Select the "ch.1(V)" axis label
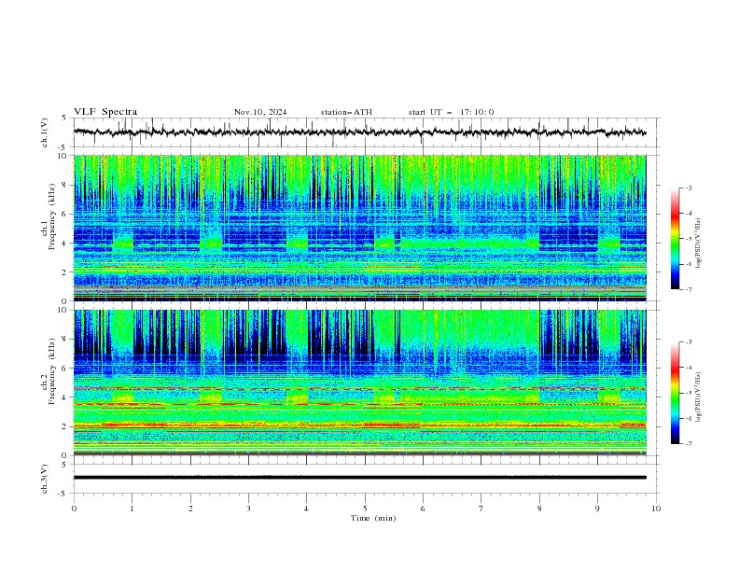739x571 pixels. (x=45, y=132)
